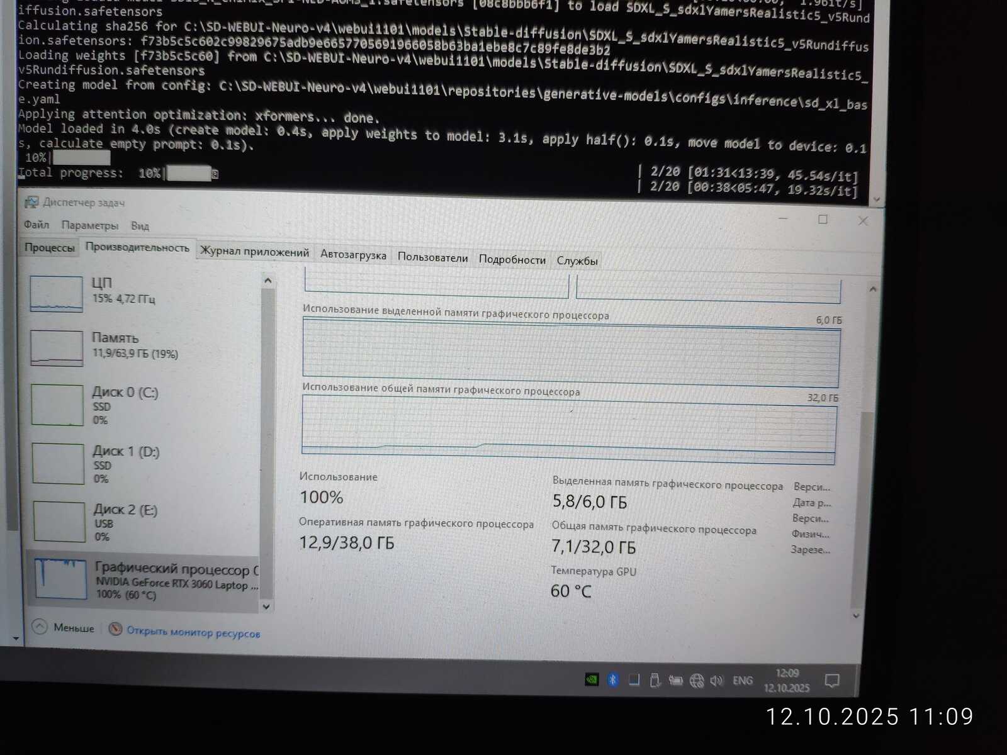The width and height of the screenshot is (1007, 755).
Task: Click the resource monitor icon
Action: coord(115,629)
